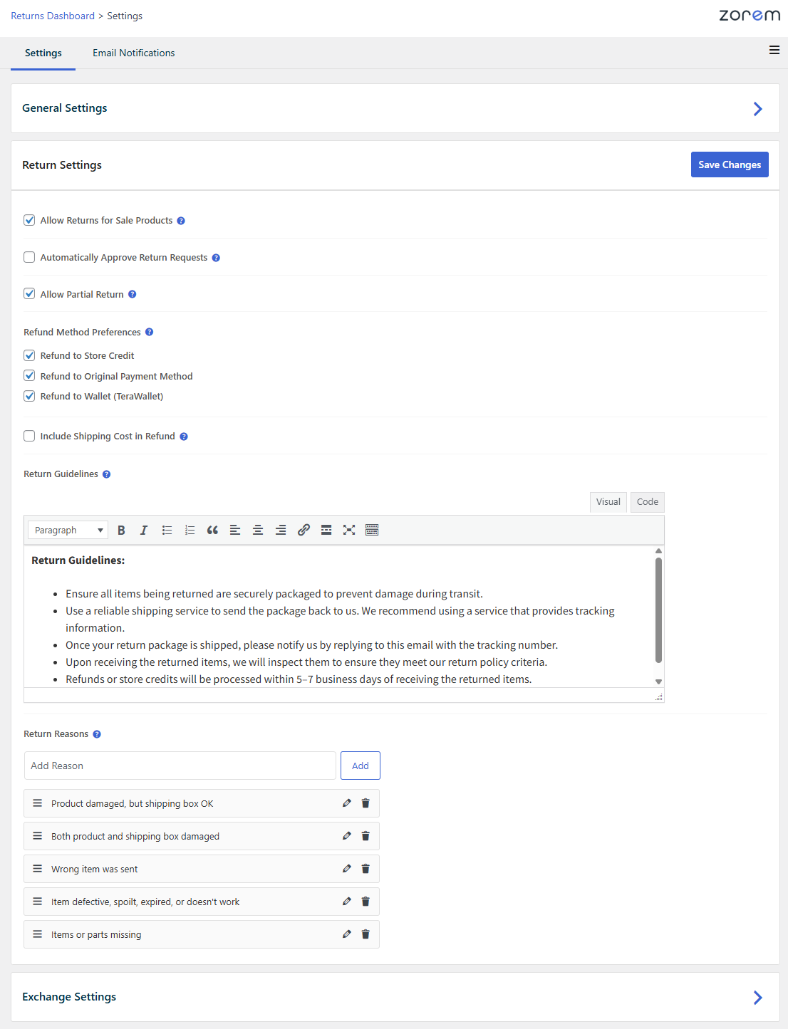Switch to the Email Notifications tab
This screenshot has width=788, height=1029.
133,53
